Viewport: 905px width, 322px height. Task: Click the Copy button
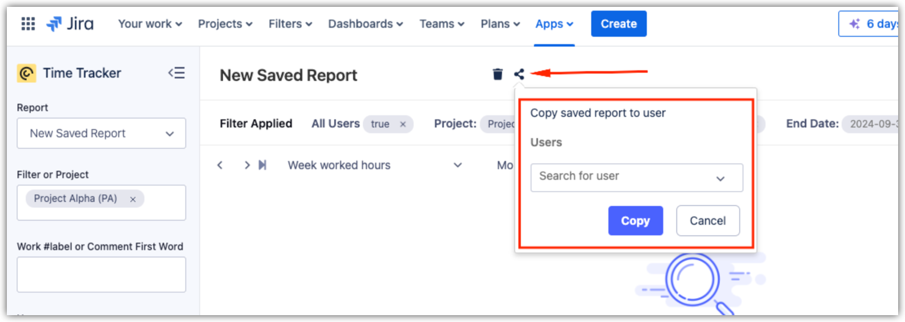point(635,221)
